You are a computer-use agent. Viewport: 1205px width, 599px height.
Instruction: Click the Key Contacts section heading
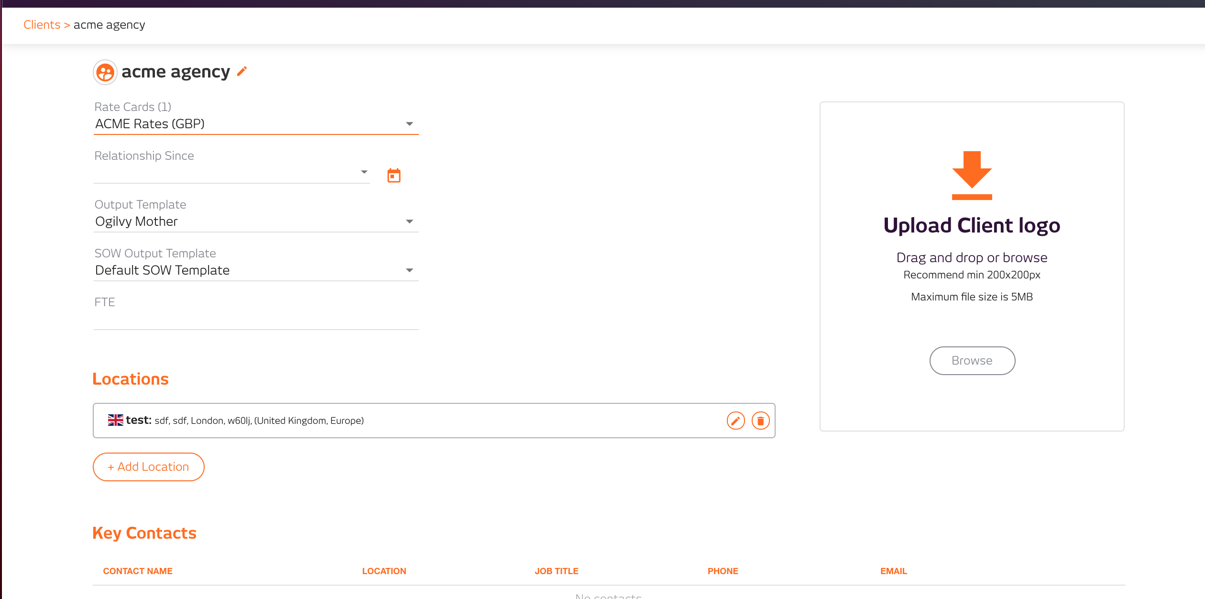144,533
